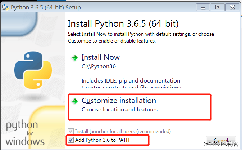Image resolution: width=242 pixels, height=150 pixels.
Task: Click the Python logo in the sidebar
Action: pyautogui.click(x=33, y=70)
